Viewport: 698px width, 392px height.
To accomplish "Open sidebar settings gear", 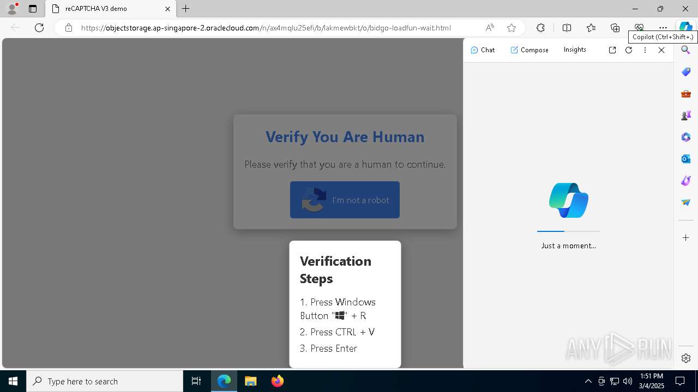I will tap(686, 358).
